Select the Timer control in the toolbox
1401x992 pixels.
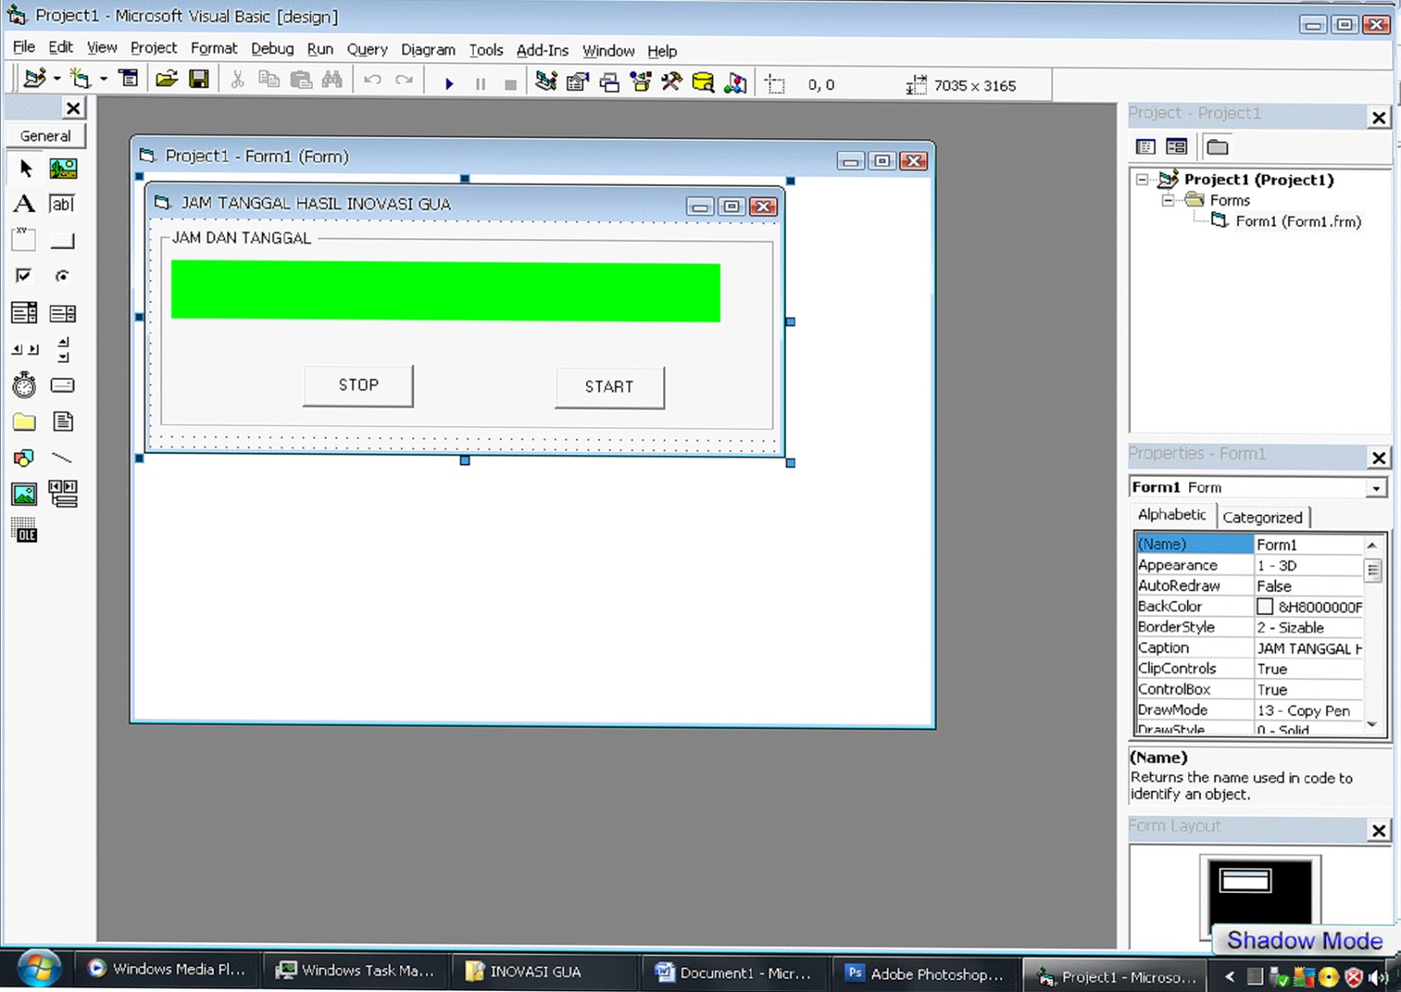(x=24, y=385)
